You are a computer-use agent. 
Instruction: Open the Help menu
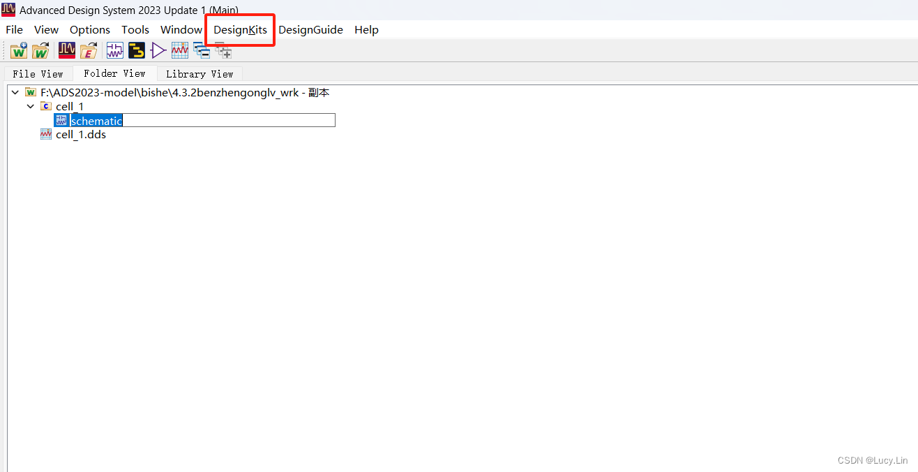click(366, 29)
